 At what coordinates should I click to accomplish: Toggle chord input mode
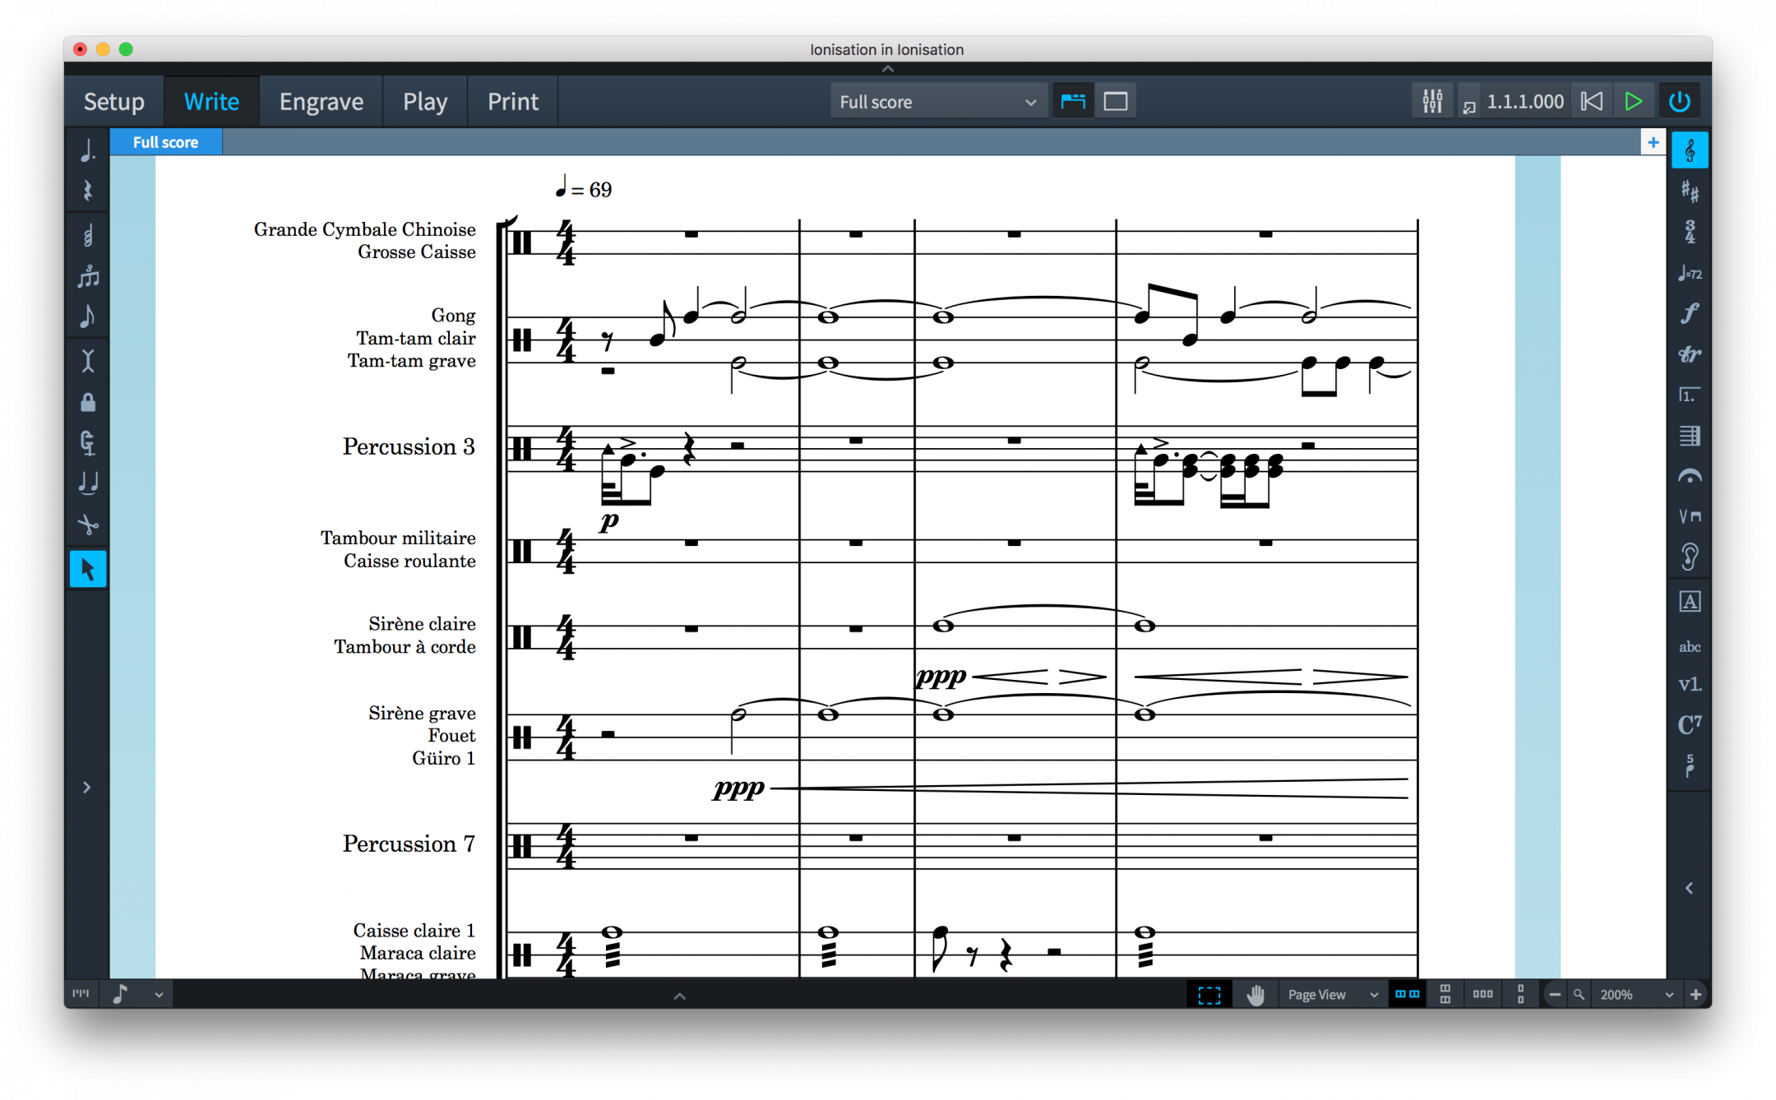pyautogui.click(x=87, y=237)
